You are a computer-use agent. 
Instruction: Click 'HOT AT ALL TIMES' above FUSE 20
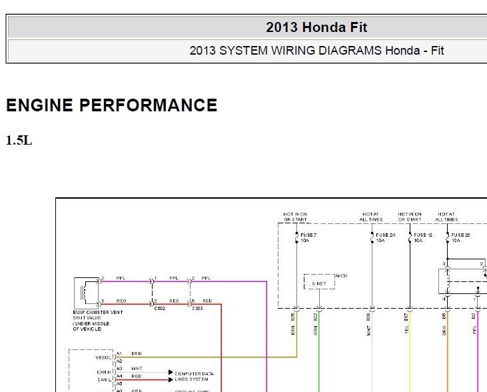pos(446,217)
